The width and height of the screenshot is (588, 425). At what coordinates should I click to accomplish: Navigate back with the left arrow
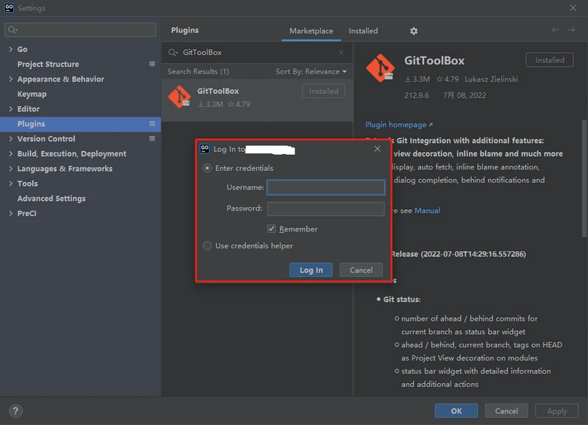(556, 30)
